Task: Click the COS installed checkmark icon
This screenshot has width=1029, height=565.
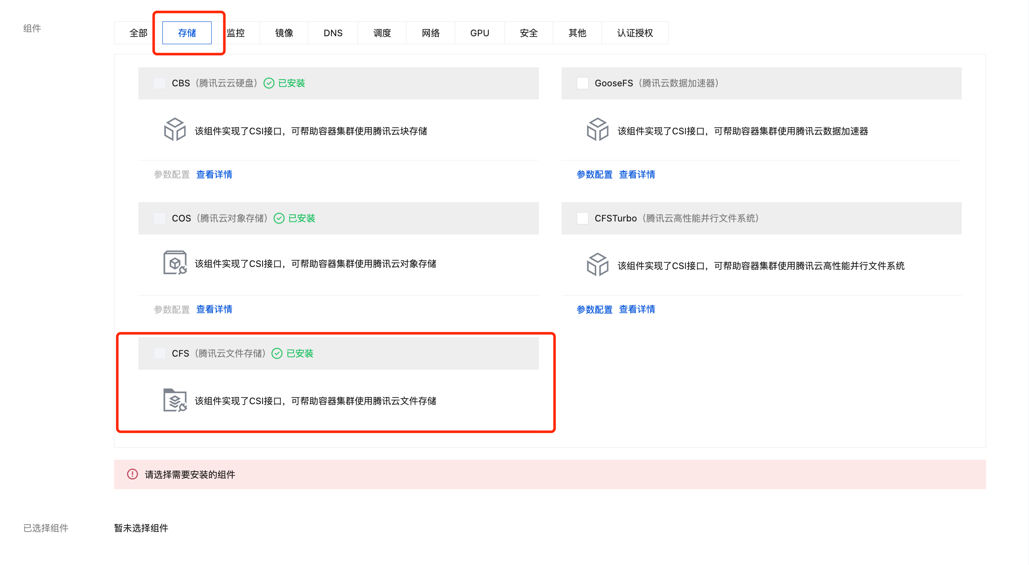Action: pos(279,218)
